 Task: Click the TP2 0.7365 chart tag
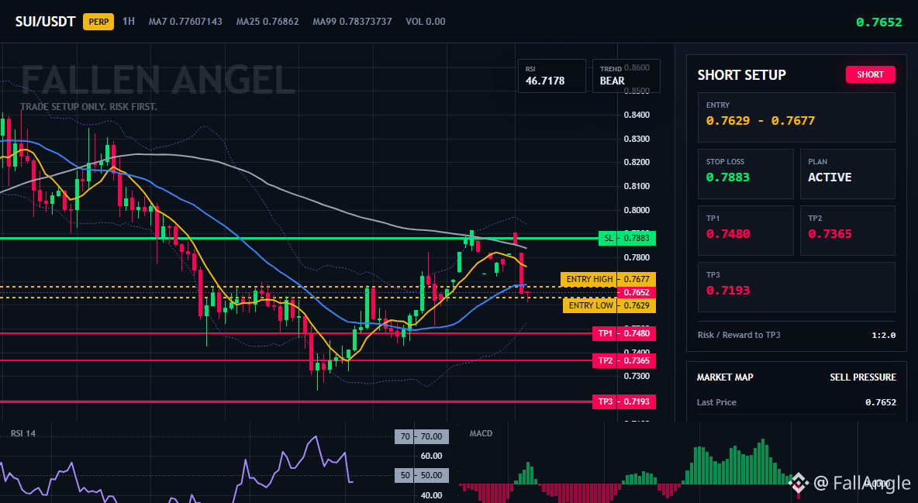click(x=624, y=360)
